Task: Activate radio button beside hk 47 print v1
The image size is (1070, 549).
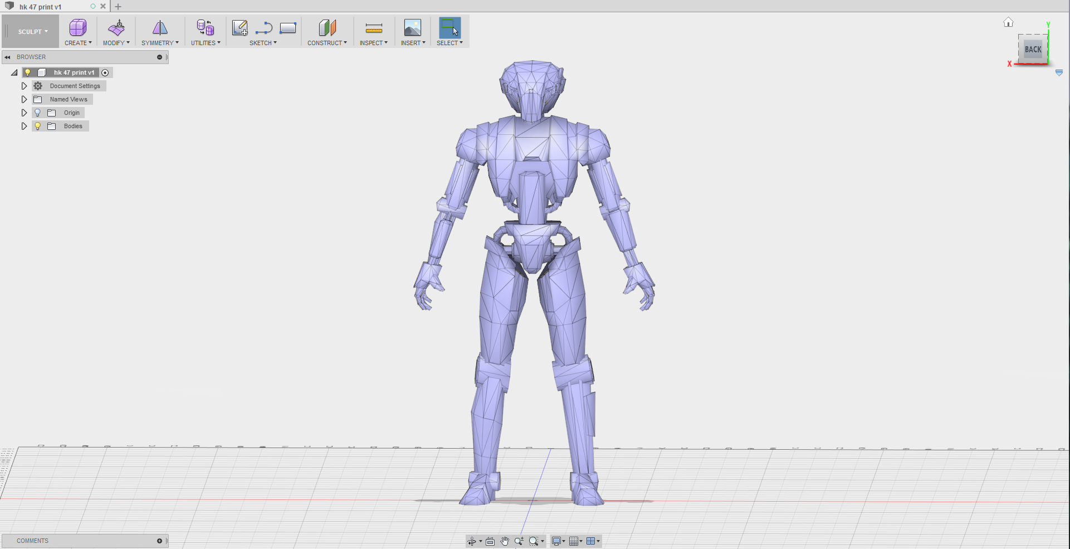Action: pos(105,72)
